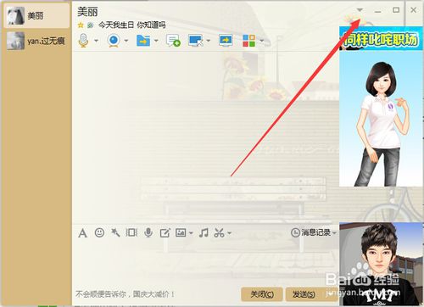424x307 pixels.
Task: Click the voice message microphone in input toolbar
Action: [x=148, y=232]
